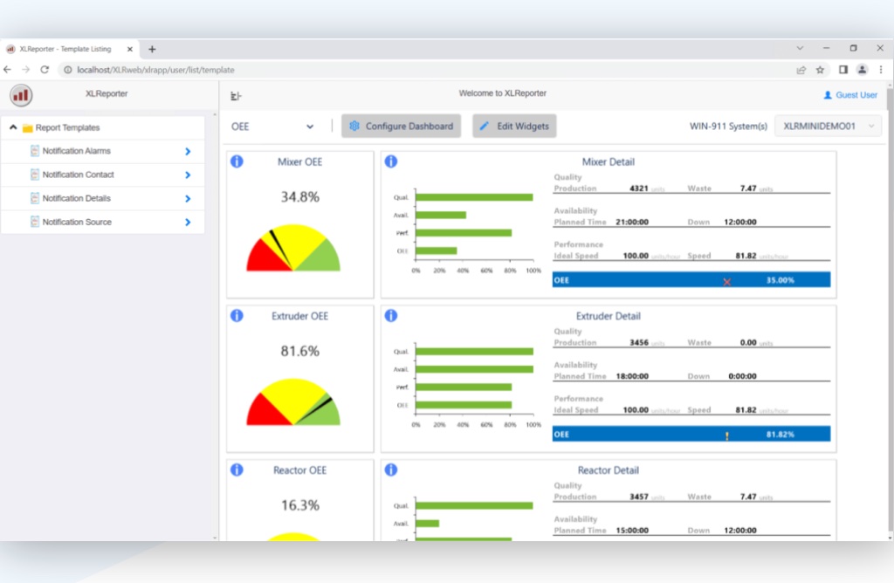Click Mixer Production value 4321
Image resolution: width=894 pixels, height=583 pixels.
pos(638,188)
